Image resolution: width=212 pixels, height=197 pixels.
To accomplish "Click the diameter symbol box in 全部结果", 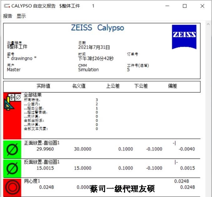I will click(18, 97).
